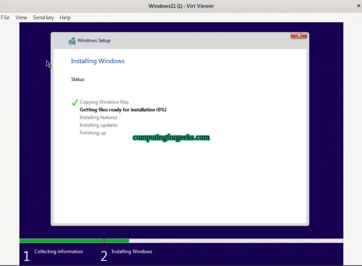Image resolution: width=362 pixels, height=266 pixels.
Task: Click the 'Copying Windows files' status line
Action: pyautogui.click(x=104, y=102)
